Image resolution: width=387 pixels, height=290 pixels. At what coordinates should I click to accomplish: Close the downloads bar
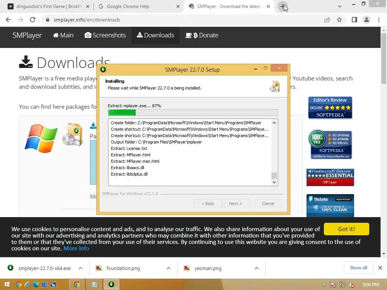[380, 268]
